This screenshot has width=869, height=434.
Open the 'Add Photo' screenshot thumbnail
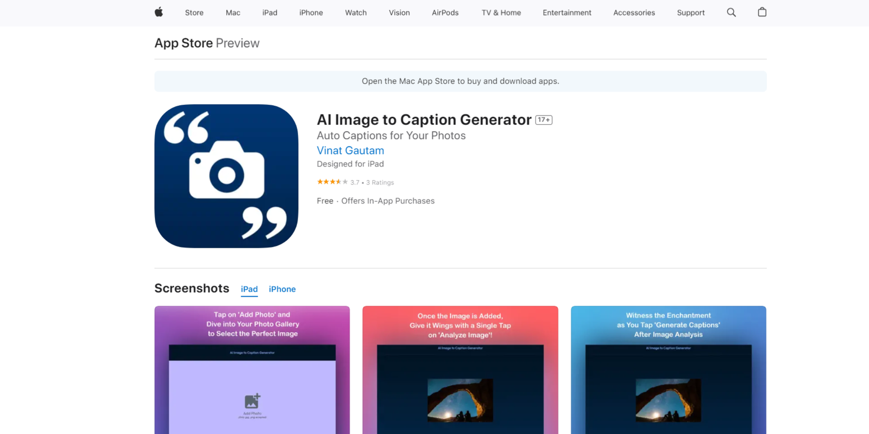[252, 370]
